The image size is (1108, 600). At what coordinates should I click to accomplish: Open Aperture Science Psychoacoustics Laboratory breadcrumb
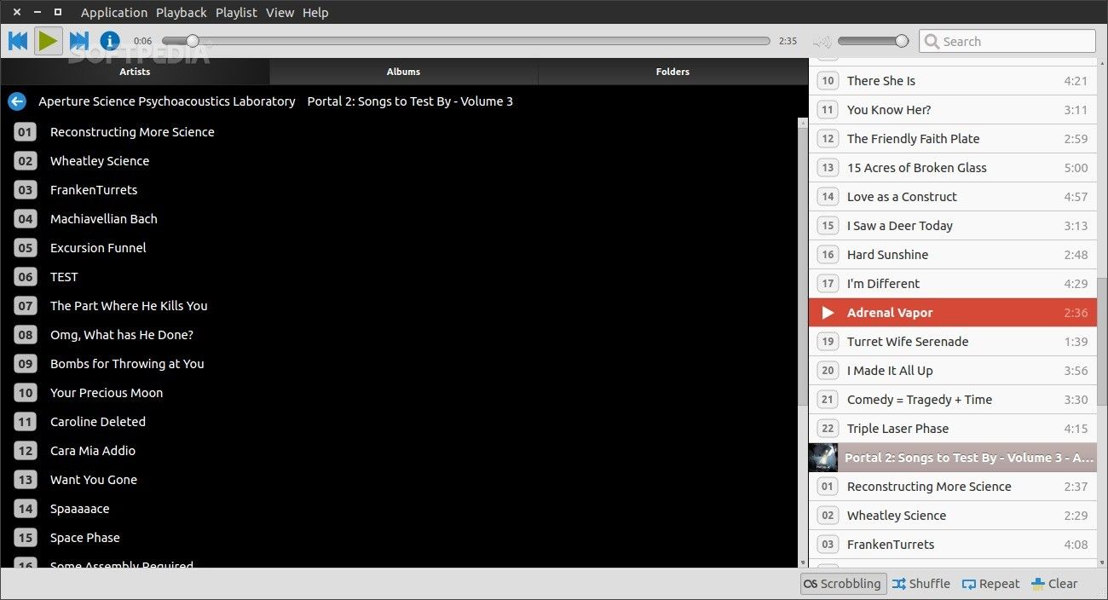167,101
